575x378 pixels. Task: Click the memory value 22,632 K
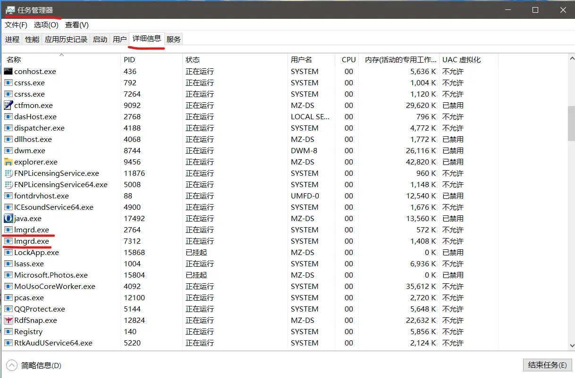point(421,320)
